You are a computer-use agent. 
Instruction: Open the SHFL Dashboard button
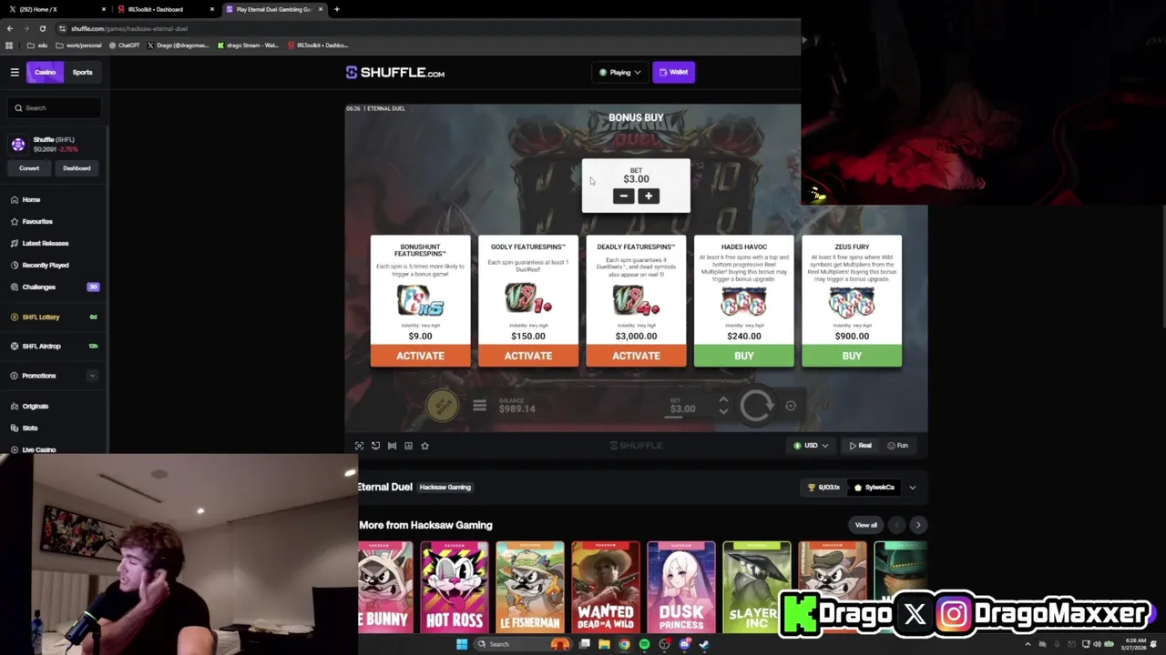point(77,168)
